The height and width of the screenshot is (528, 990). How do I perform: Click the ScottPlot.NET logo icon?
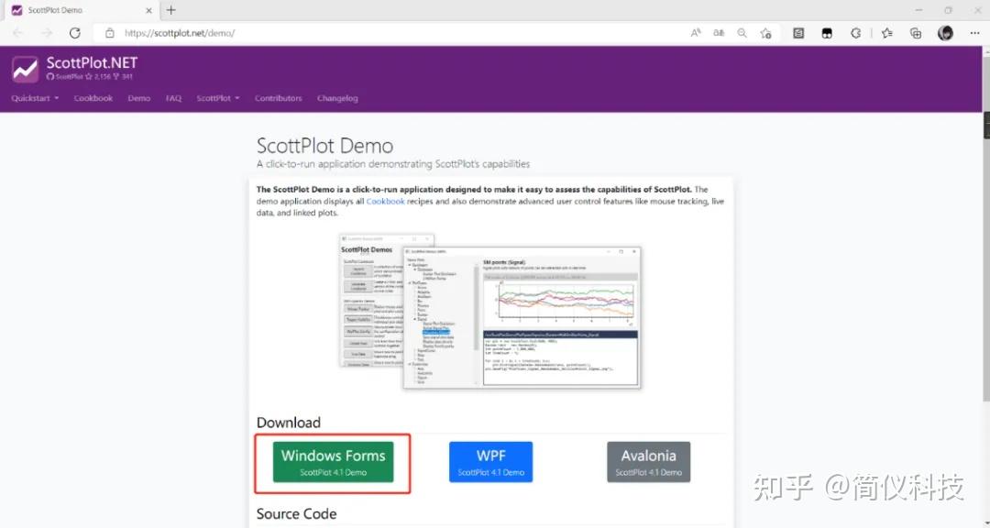pyautogui.click(x=26, y=69)
